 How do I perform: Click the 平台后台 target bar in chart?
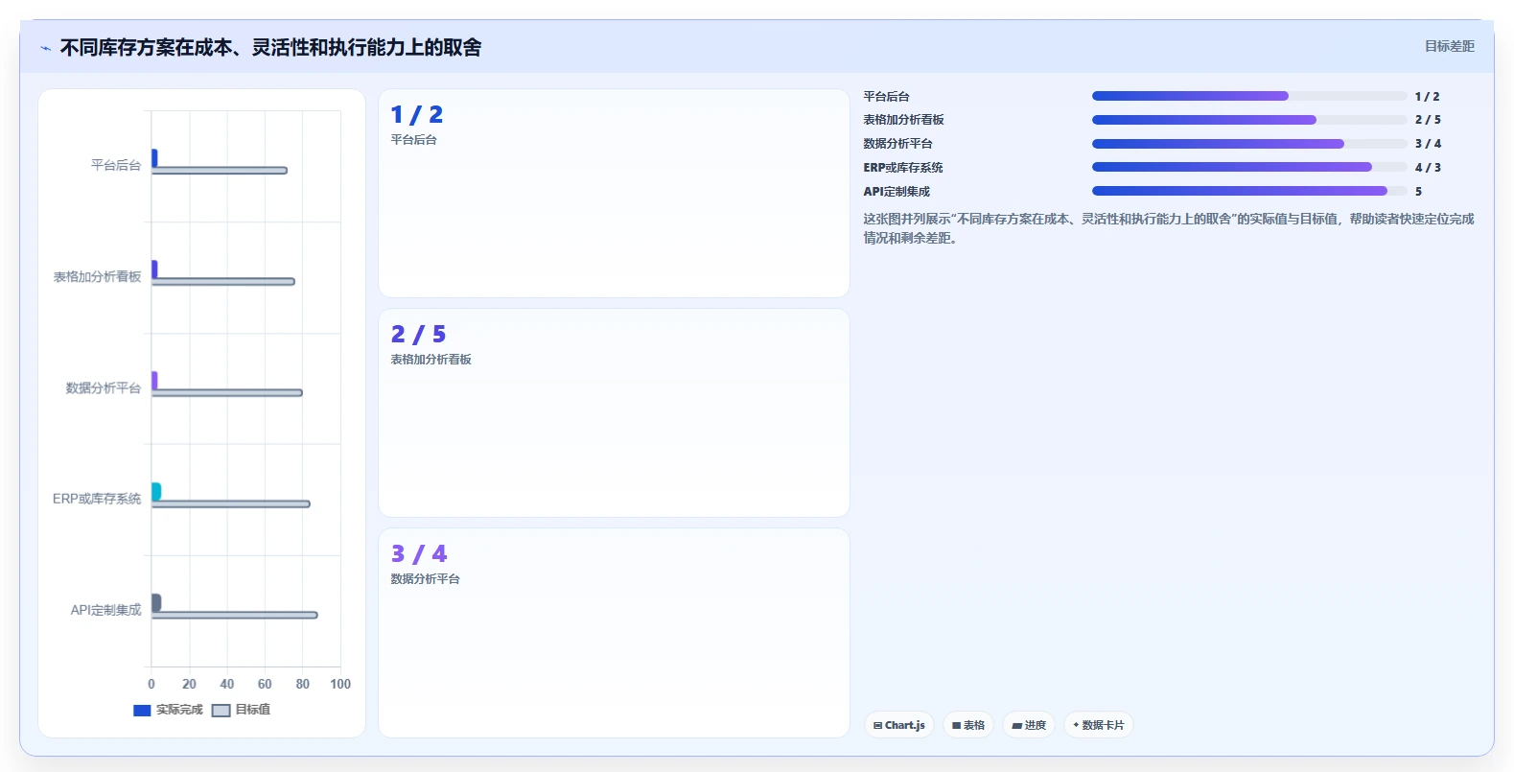[220, 171]
